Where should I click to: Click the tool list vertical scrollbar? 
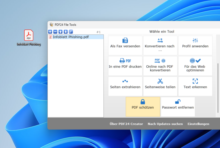click(x=218, y=88)
